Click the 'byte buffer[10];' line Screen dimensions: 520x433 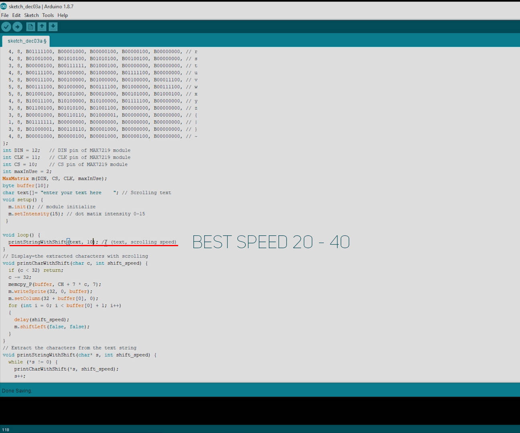[x=26, y=186]
